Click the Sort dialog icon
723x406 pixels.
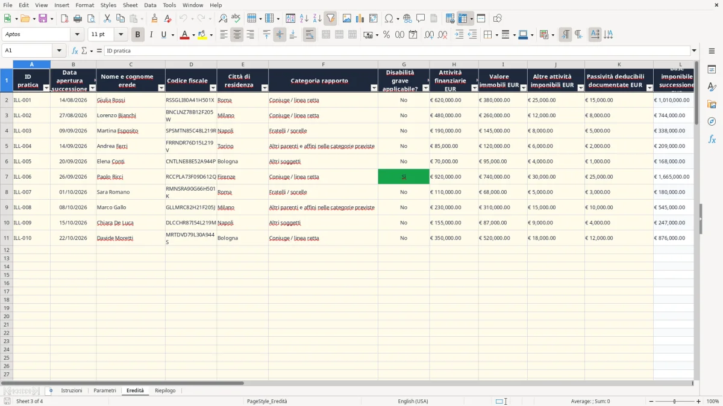pos(290,19)
